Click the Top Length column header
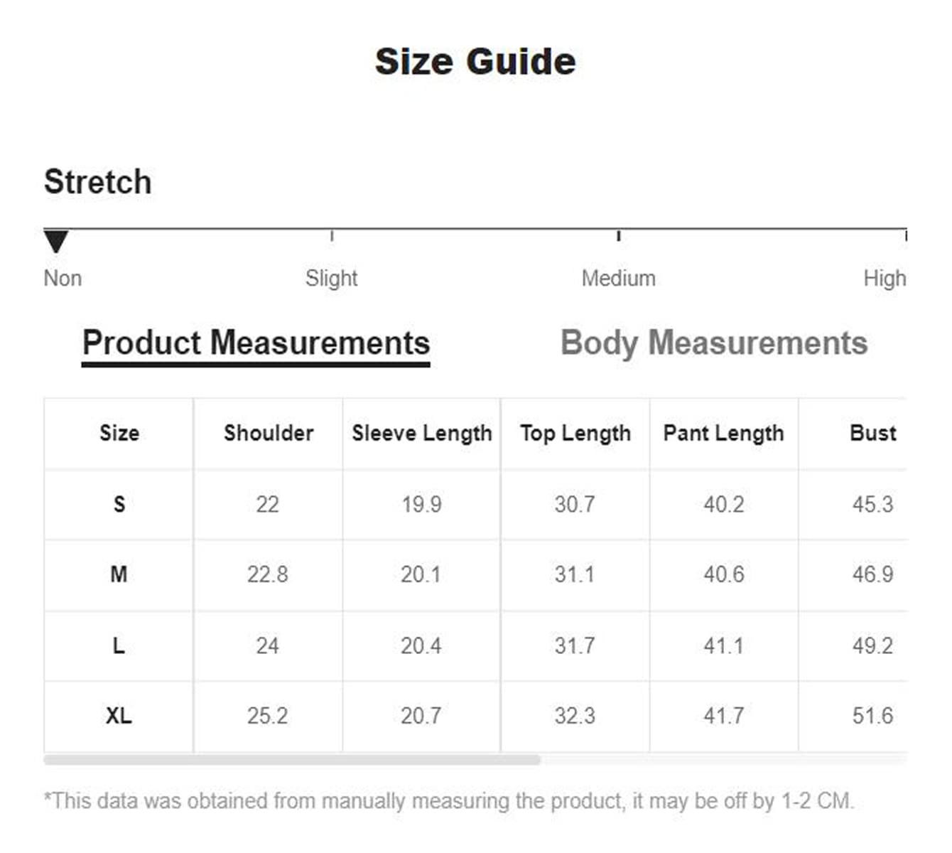Image resolution: width=952 pixels, height=853 pixels. coord(575,433)
